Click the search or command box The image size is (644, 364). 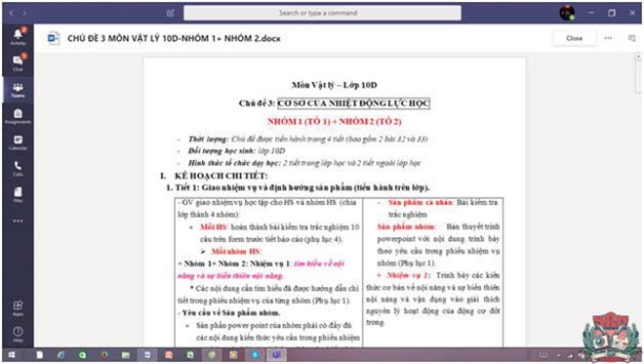[322, 13]
